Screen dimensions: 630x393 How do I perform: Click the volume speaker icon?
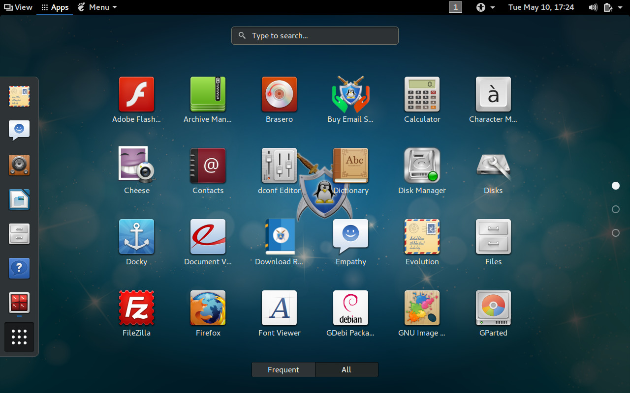(x=593, y=7)
